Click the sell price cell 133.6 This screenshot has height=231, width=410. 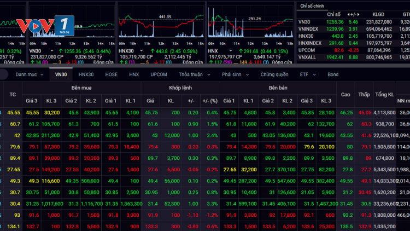pyautogui.click(x=307, y=227)
